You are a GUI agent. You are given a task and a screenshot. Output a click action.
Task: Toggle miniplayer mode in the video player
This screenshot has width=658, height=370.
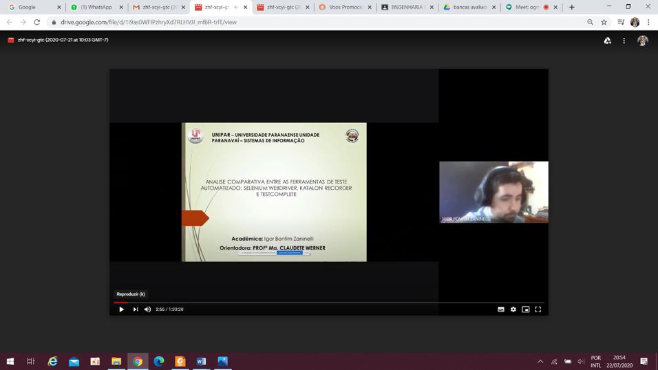[526, 309]
